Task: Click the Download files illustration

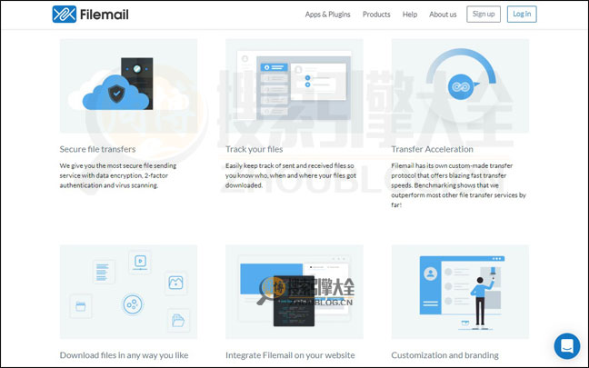Action: (128, 292)
